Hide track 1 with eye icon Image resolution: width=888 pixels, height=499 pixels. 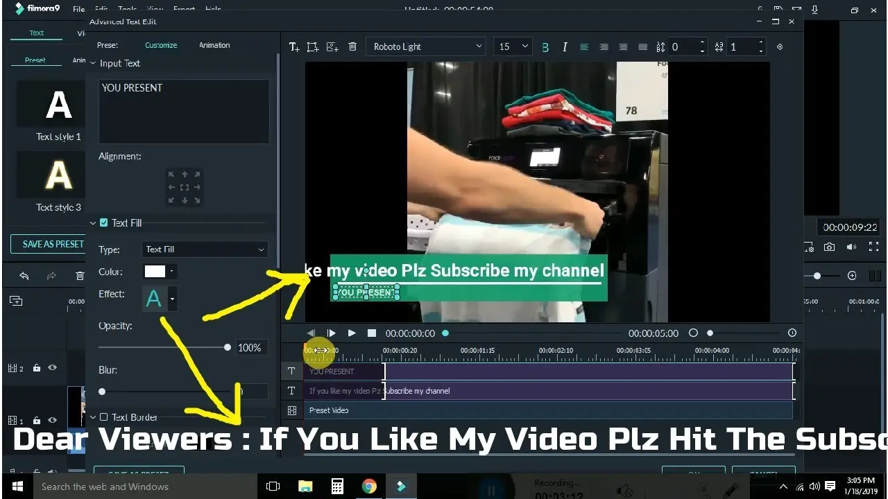pyautogui.click(x=52, y=421)
